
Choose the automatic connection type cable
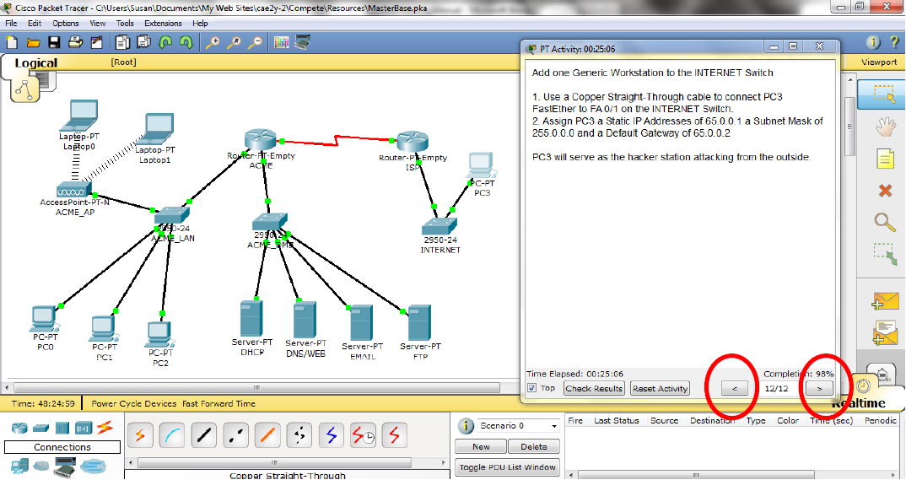[x=140, y=435]
